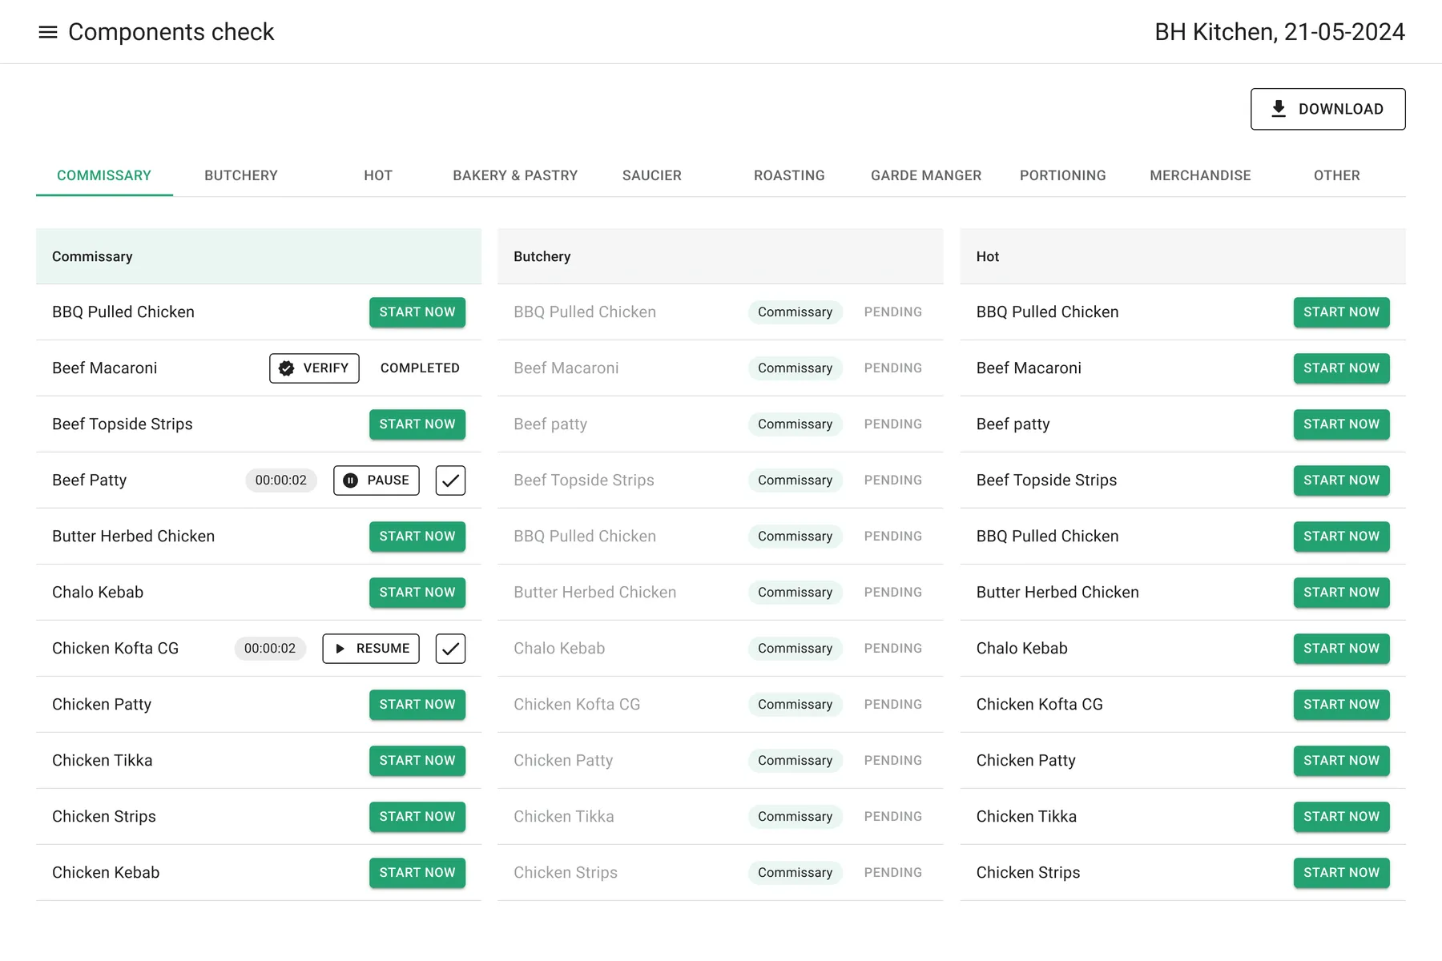
Task: Click Chicken Patty name in Butchery column
Action: pyautogui.click(x=563, y=761)
